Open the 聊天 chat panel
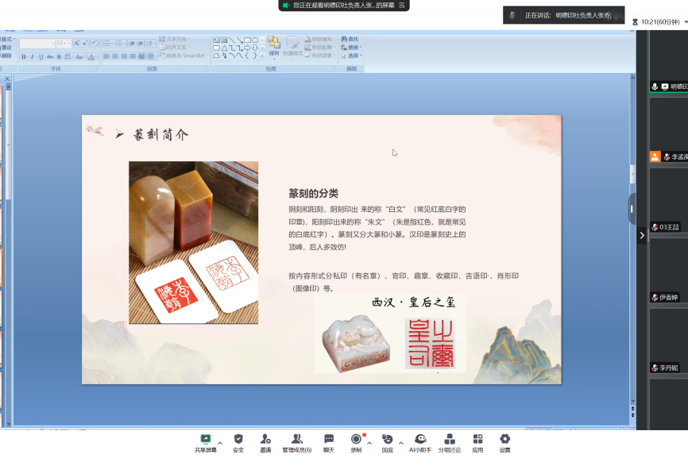 pos(328,442)
